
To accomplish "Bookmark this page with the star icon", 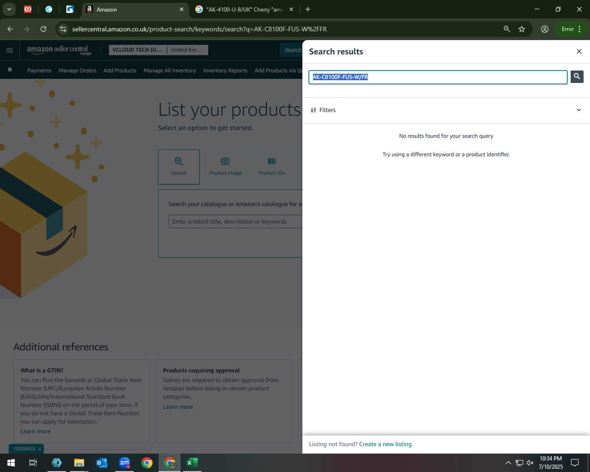I will point(522,29).
